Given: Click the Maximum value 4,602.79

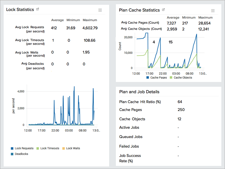Looking at the screenshot, I should pyautogui.click(x=89, y=28).
